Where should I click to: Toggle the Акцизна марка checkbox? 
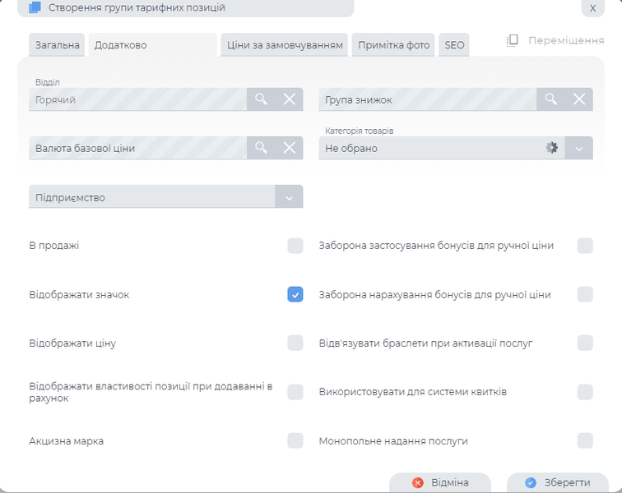pyautogui.click(x=295, y=441)
